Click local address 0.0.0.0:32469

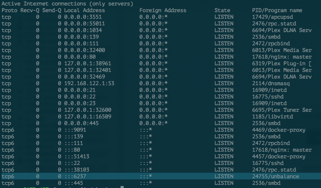coord(84,77)
